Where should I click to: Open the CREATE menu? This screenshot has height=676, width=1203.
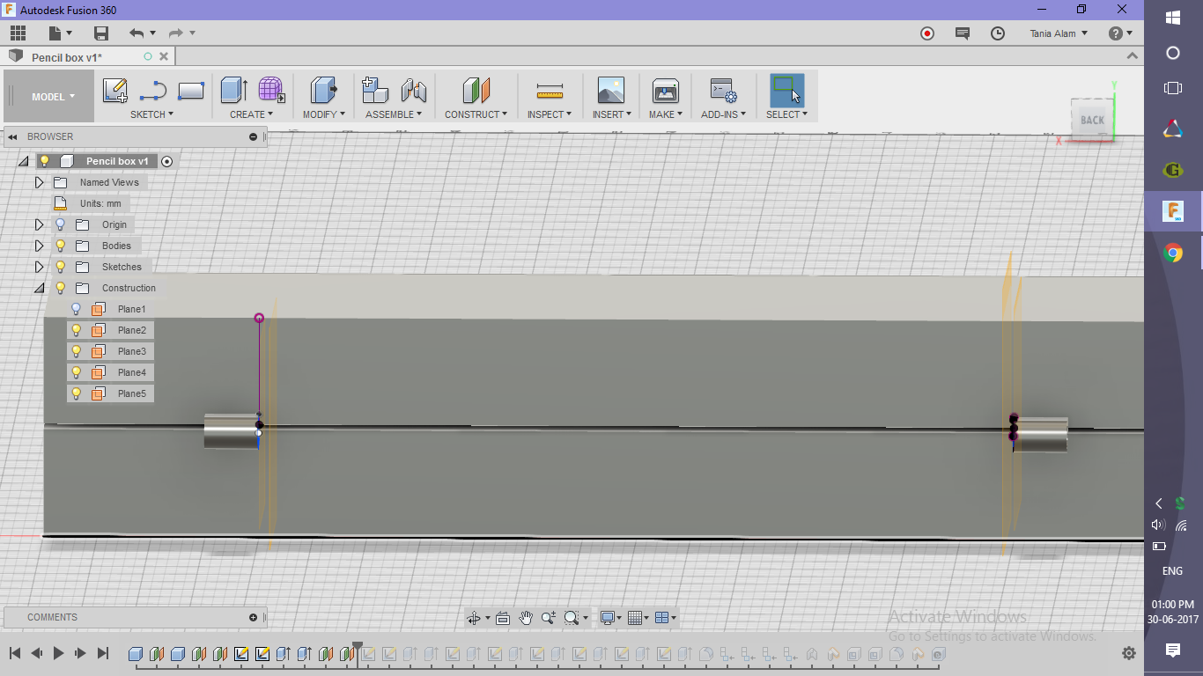[252, 114]
